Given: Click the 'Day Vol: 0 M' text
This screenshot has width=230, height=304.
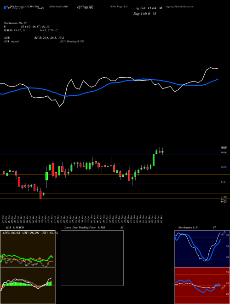Looking at the screenshot, I should [144, 13].
